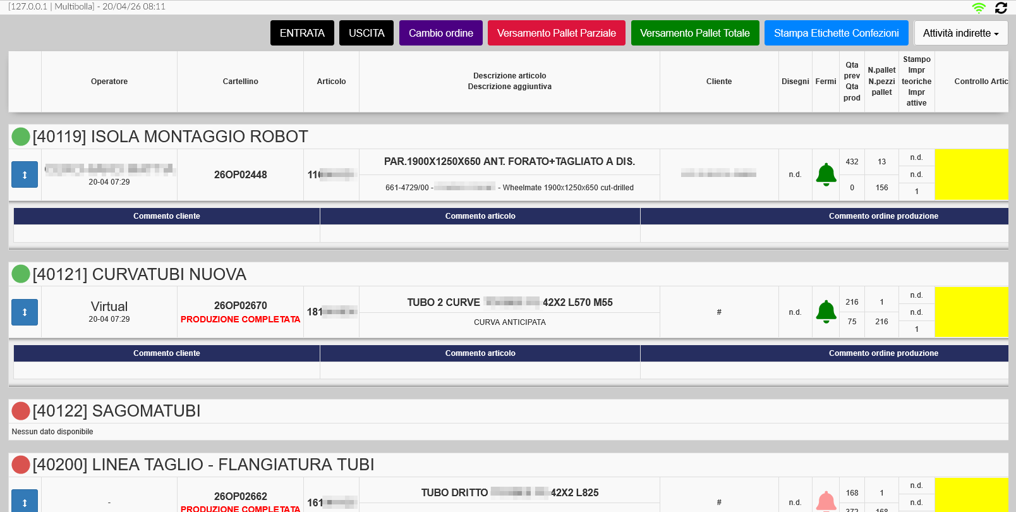
Task: Click the Virtual operator name
Action: click(109, 307)
